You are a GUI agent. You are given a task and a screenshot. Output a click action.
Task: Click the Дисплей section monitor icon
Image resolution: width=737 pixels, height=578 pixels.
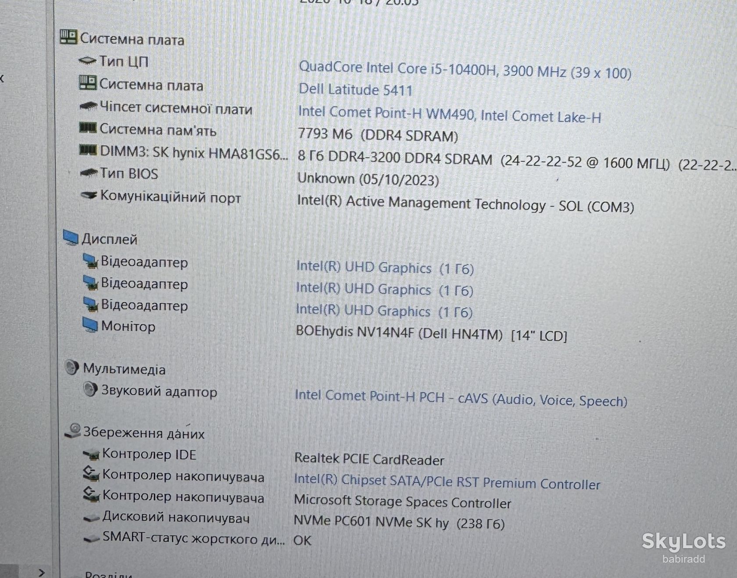tap(71, 238)
